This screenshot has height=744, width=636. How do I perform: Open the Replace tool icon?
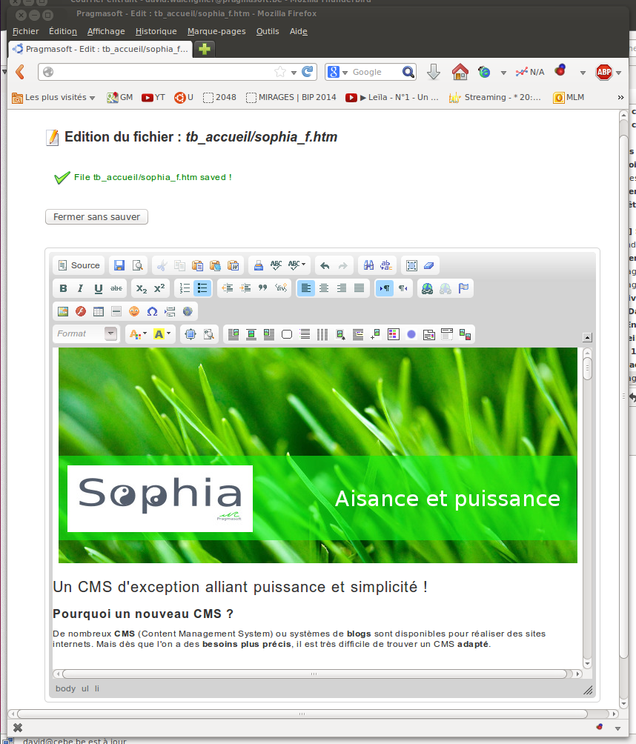point(386,265)
